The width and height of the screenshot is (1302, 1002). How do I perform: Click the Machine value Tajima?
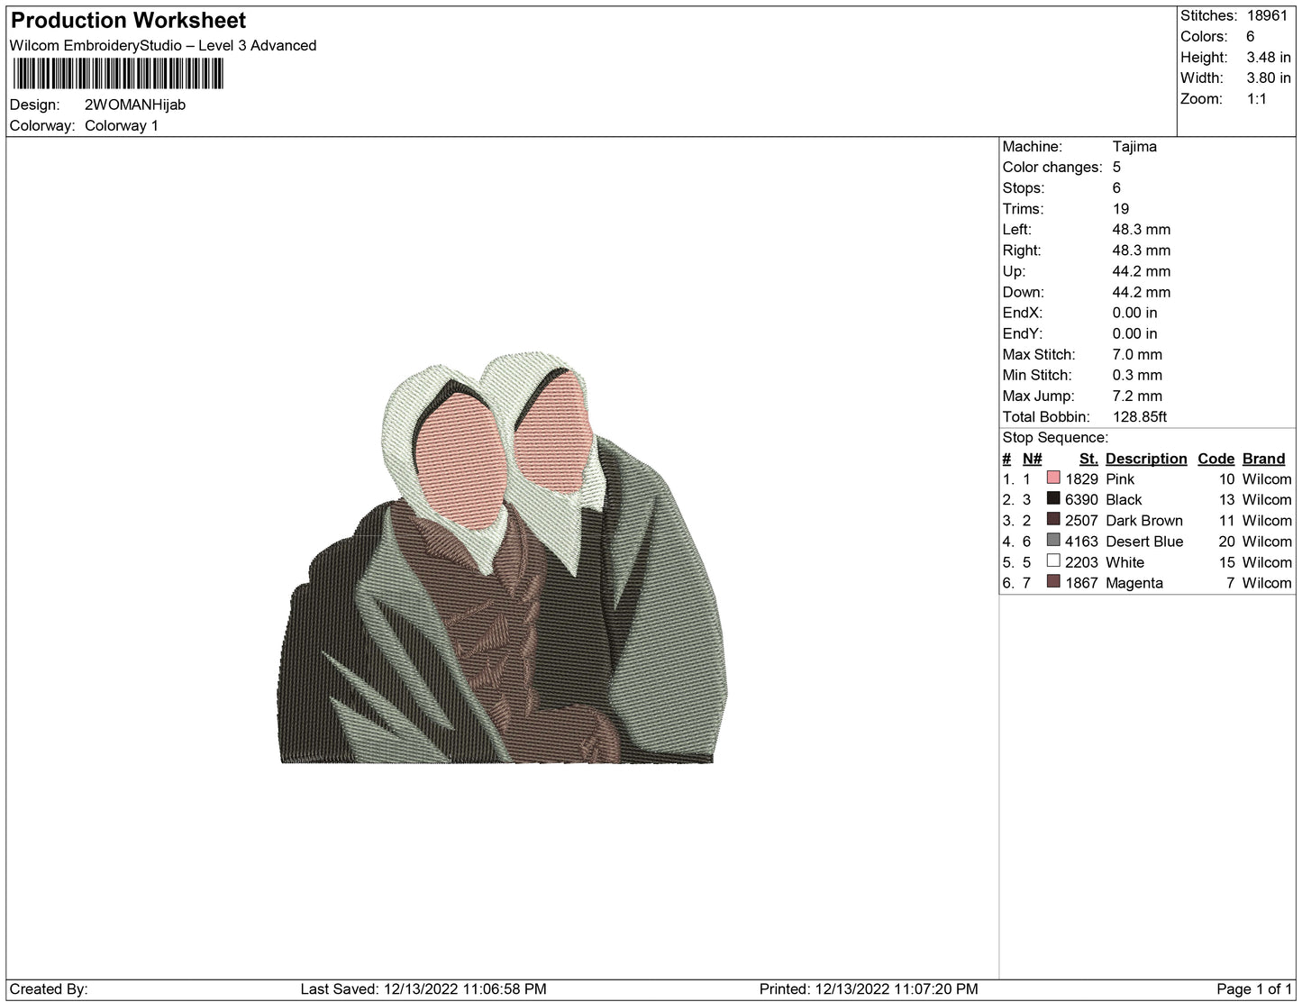coord(1134,146)
